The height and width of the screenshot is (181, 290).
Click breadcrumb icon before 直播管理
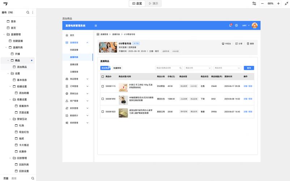[98, 34]
